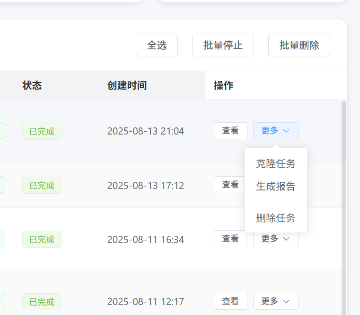Choose 生成报告 in the dropdown menu
This screenshot has height=315, width=360.
(x=275, y=186)
